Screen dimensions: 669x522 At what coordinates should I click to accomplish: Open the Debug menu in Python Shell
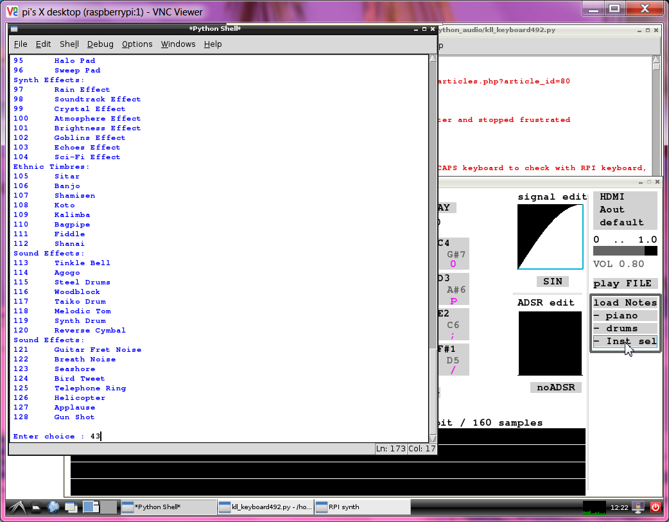[100, 44]
